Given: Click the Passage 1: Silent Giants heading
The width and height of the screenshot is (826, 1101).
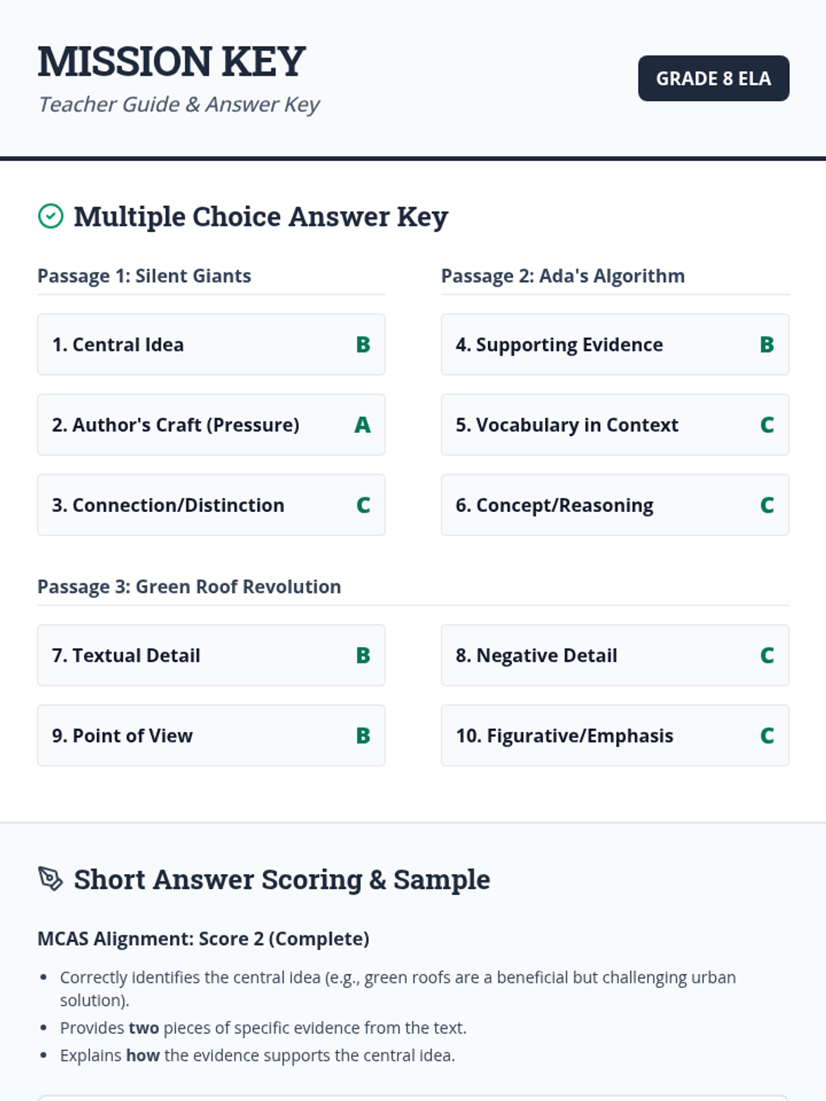Looking at the screenshot, I should click(144, 276).
